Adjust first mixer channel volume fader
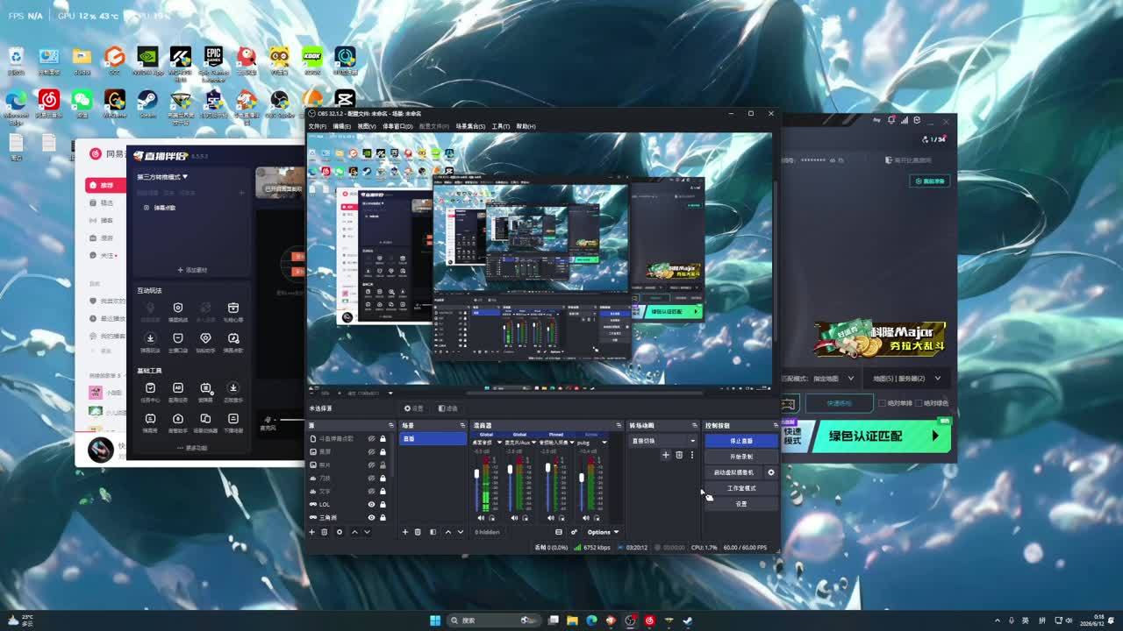The image size is (1123, 631). [477, 474]
